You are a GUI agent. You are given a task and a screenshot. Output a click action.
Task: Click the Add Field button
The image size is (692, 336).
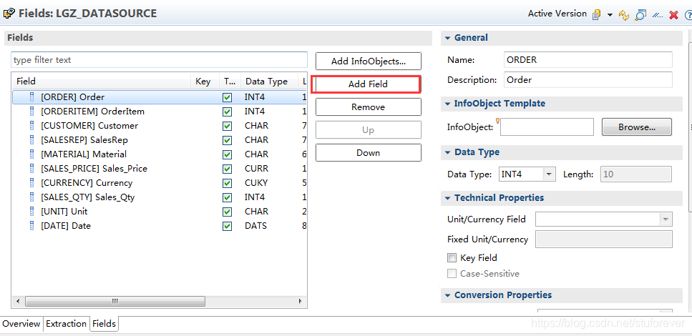[369, 84]
